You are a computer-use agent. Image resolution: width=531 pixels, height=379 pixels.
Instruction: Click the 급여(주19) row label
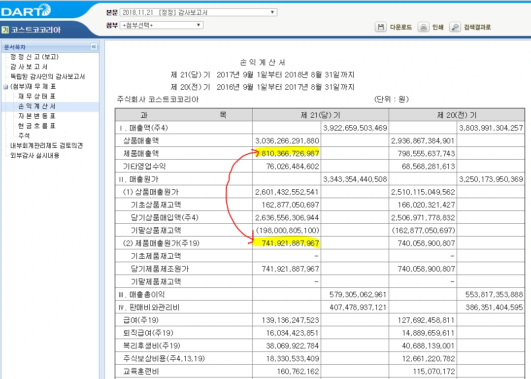click(141, 320)
